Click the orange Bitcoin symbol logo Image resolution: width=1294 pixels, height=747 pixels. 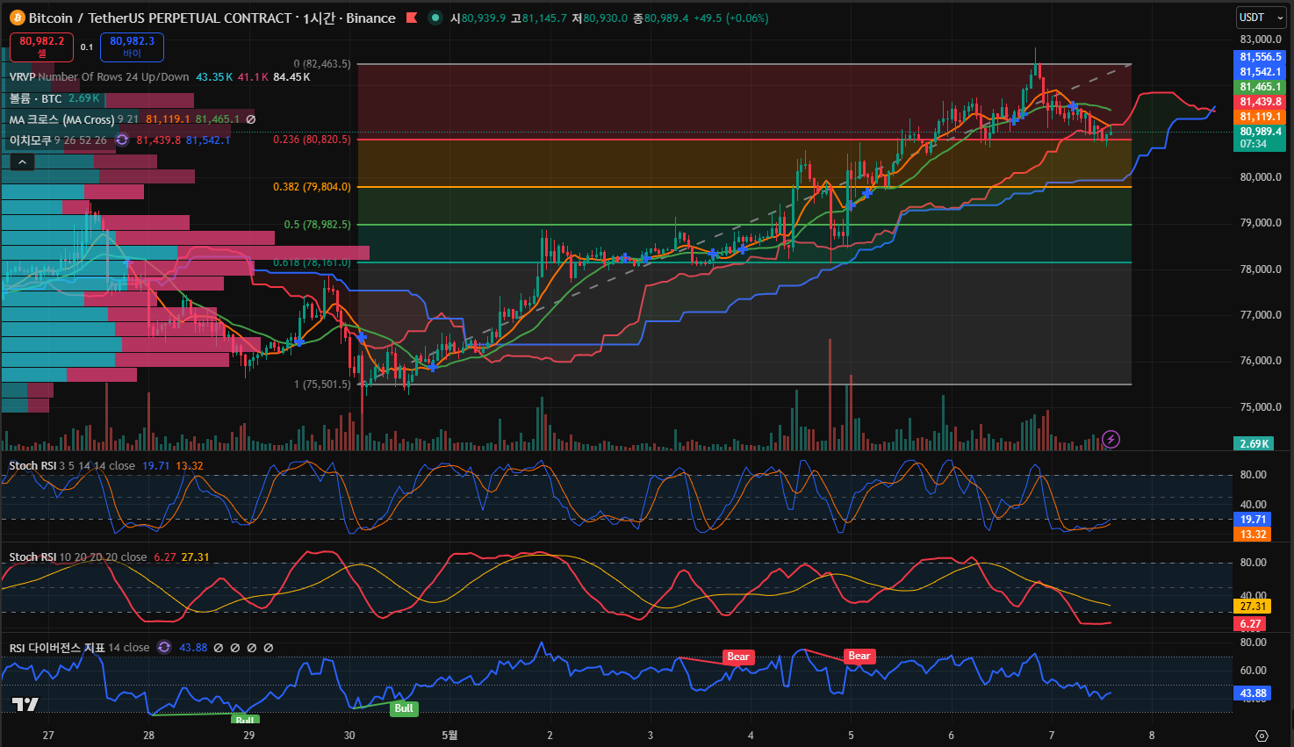[x=17, y=18]
